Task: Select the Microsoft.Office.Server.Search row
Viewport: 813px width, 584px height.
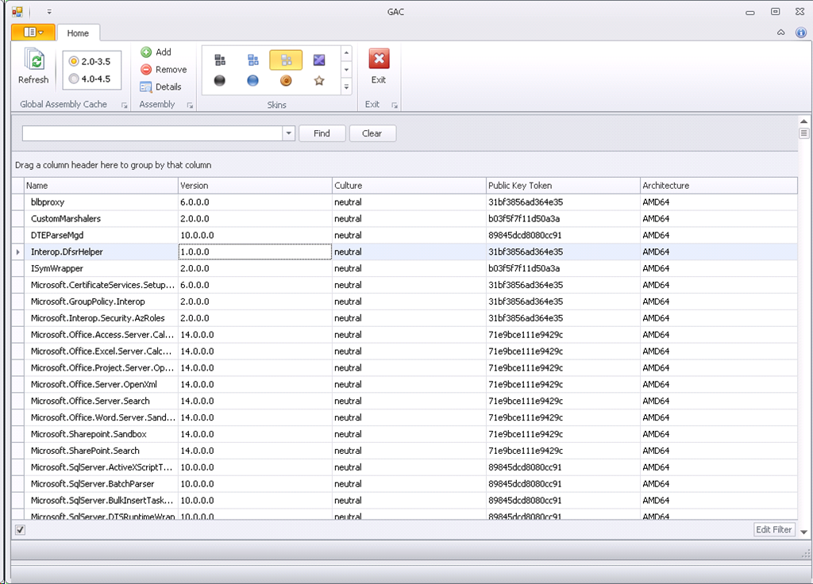Action: 404,401
